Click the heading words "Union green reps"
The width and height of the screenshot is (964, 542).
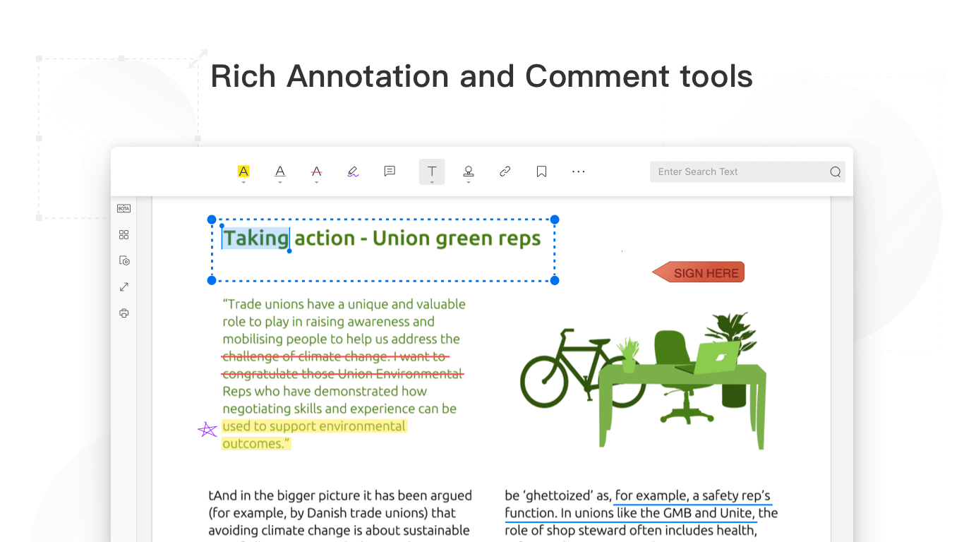(x=457, y=239)
